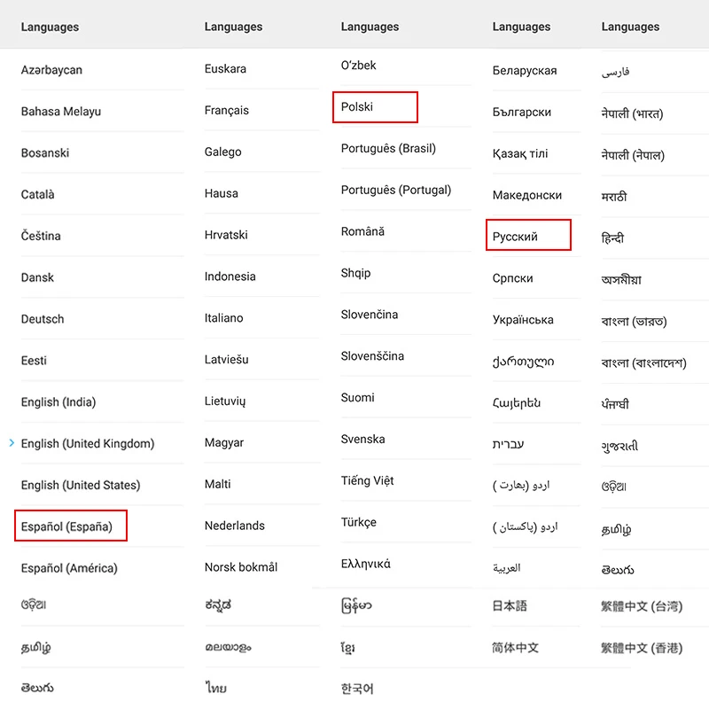Select 日本語 language entry
Image resolution: width=709 pixels, height=709 pixels.
[x=510, y=605]
